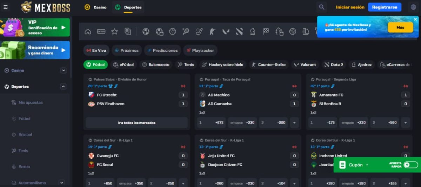Select the Dota 2 icon in the sports toolbar
Screen dimensions: 421x187
[239, 31]
